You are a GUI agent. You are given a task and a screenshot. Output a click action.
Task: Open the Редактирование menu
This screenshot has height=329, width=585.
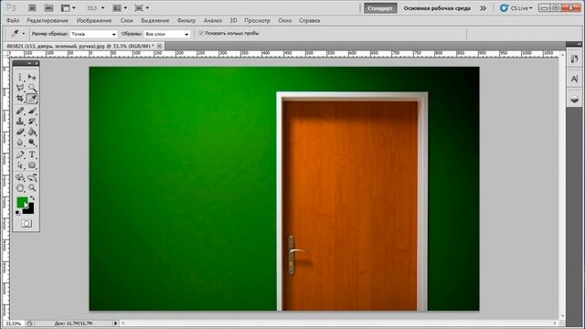pyautogui.click(x=48, y=20)
